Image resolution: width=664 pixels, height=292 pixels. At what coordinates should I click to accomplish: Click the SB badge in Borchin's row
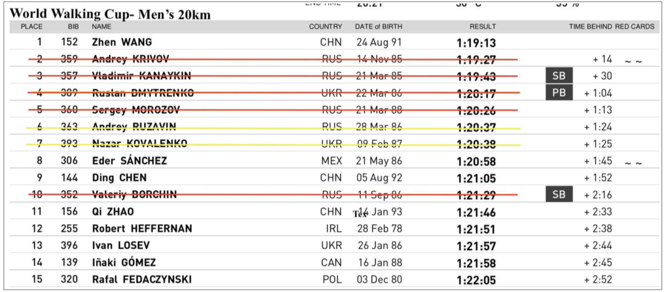(x=559, y=194)
